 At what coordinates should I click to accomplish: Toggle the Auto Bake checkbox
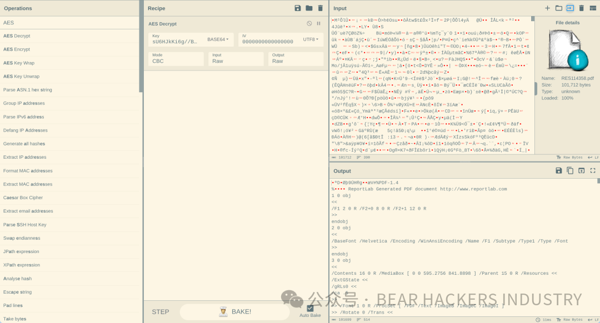click(x=310, y=309)
